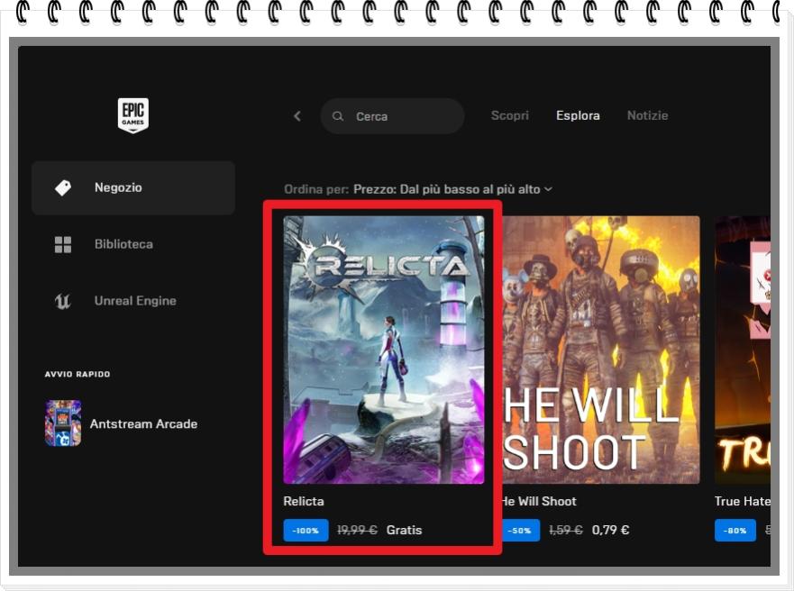794x591 pixels.
Task: Open the Unreal Engine section label
Action: [135, 301]
